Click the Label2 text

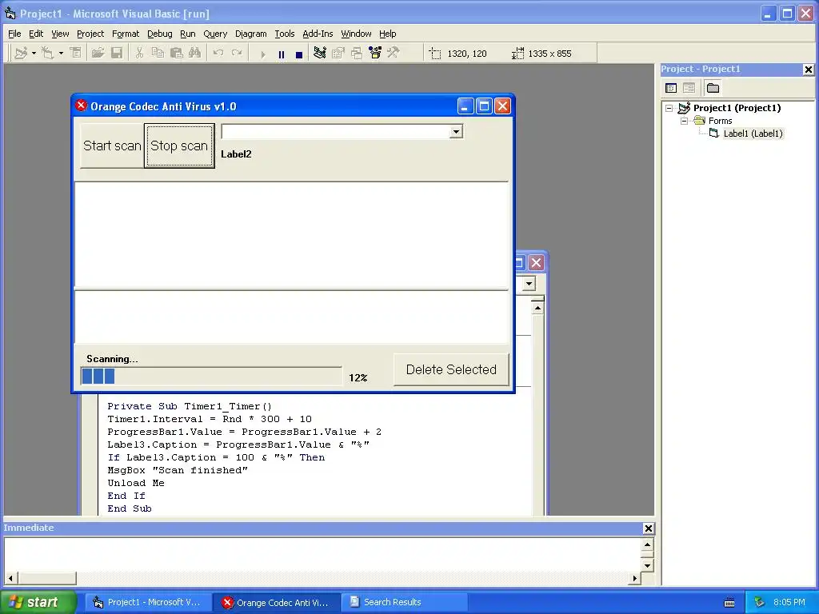236,154
